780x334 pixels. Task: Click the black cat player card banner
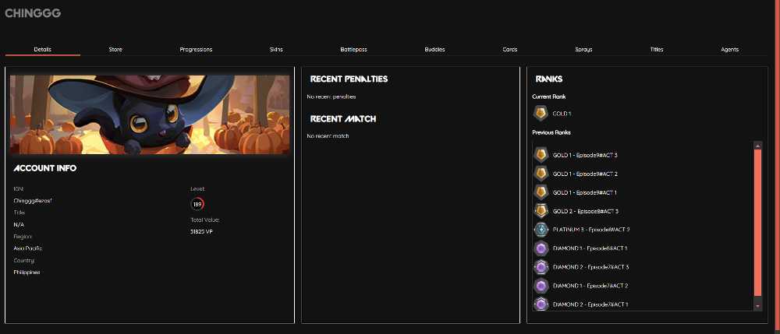[x=150, y=114]
